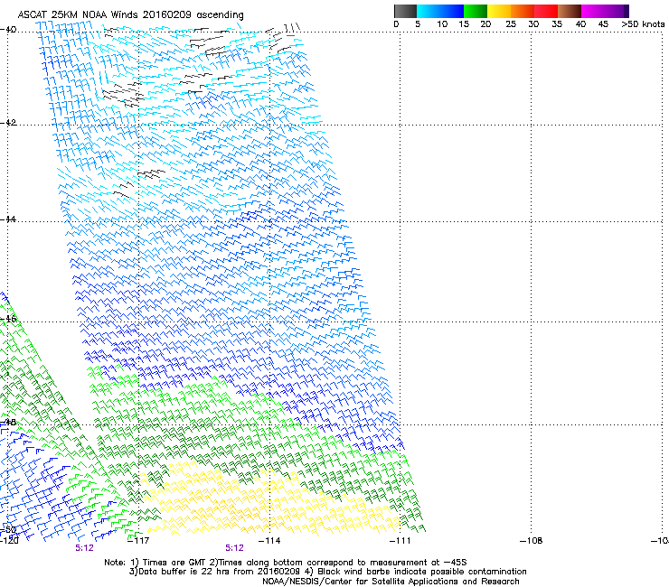Click the 'Data buffer is 22 hrs' note
This screenshot has height=587, width=669.
pos(327,572)
